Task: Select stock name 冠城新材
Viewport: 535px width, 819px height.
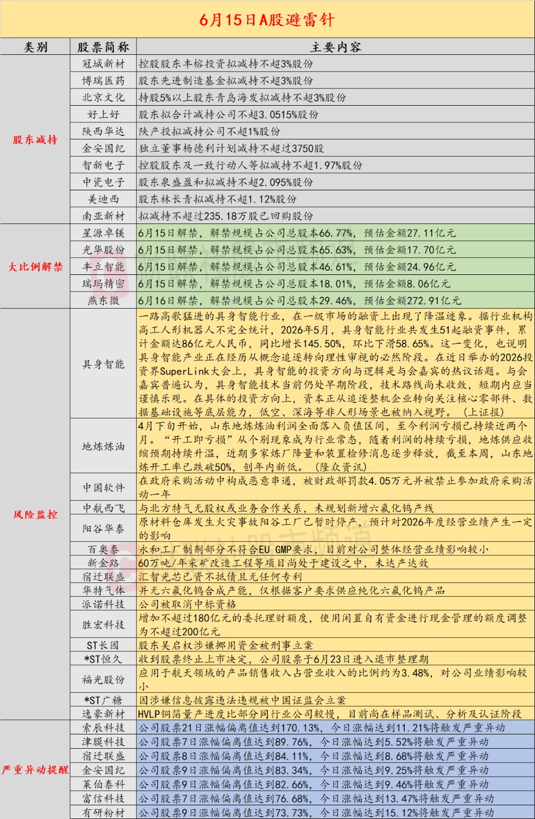Action: point(103,63)
